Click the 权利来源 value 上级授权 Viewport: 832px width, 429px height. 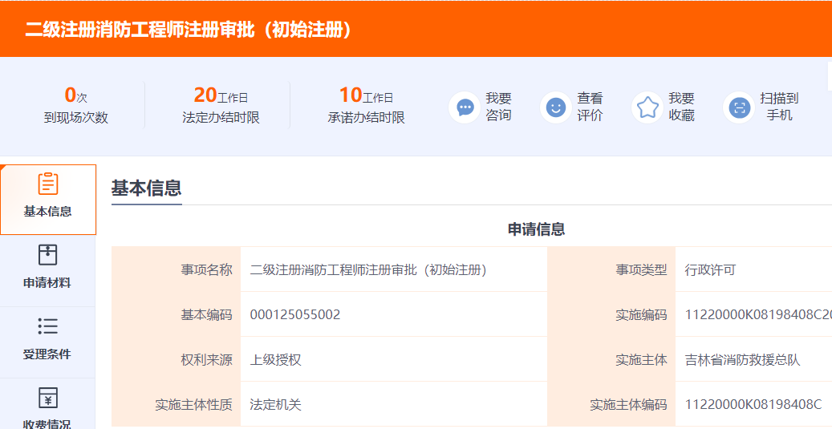pyautogui.click(x=275, y=359)
